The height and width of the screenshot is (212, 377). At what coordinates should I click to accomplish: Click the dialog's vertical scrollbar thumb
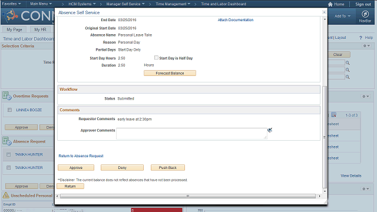coord(325,137)
